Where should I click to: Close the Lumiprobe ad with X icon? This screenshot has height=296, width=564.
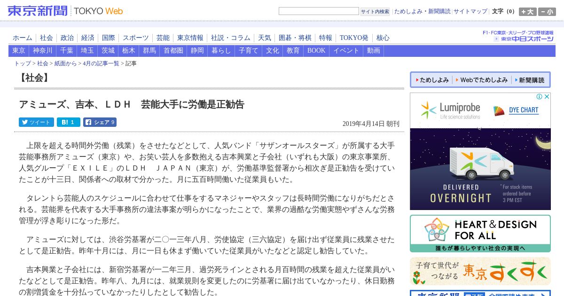547,97
